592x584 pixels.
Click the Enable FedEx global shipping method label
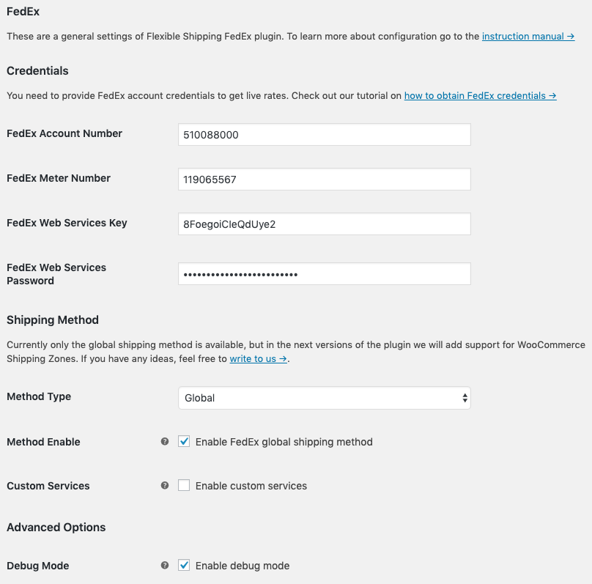(284, 442)
